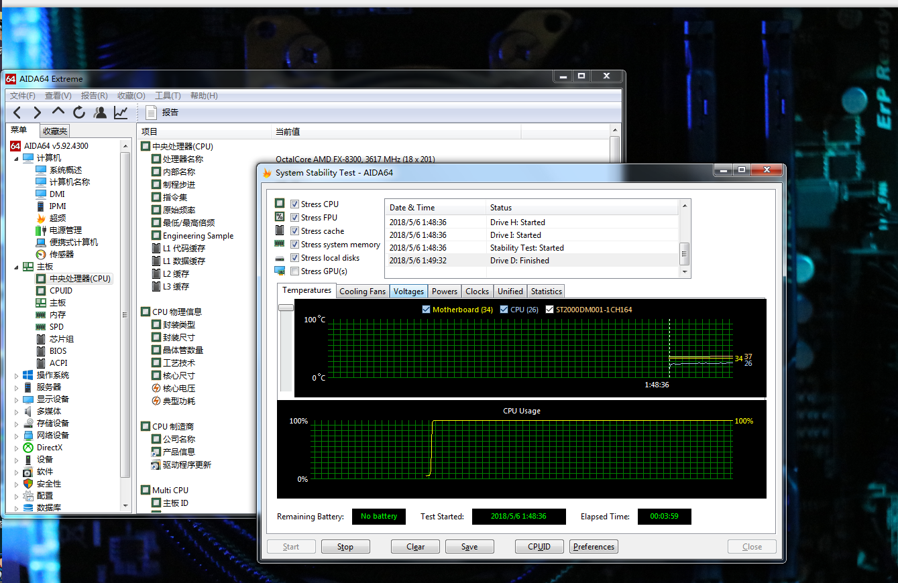Switch to the Cooling Fans tab

[x=363, y=291]
